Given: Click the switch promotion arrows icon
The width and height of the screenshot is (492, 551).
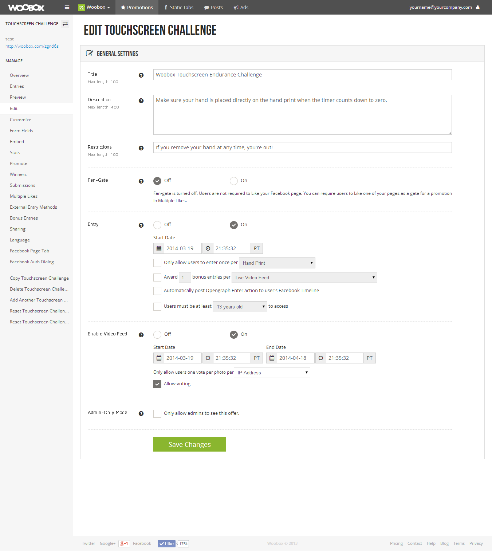Looking at the screenshot, I should [x=65, y=24].
